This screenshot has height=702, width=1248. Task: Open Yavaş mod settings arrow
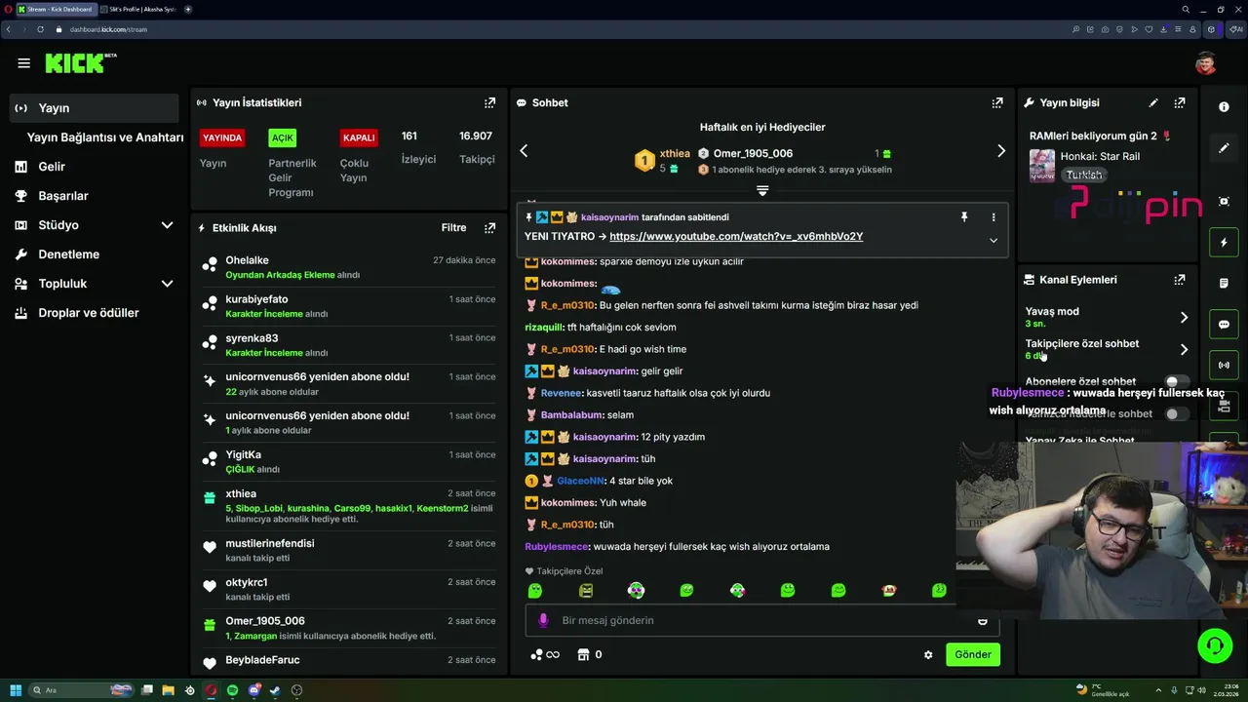point(1184,317)
